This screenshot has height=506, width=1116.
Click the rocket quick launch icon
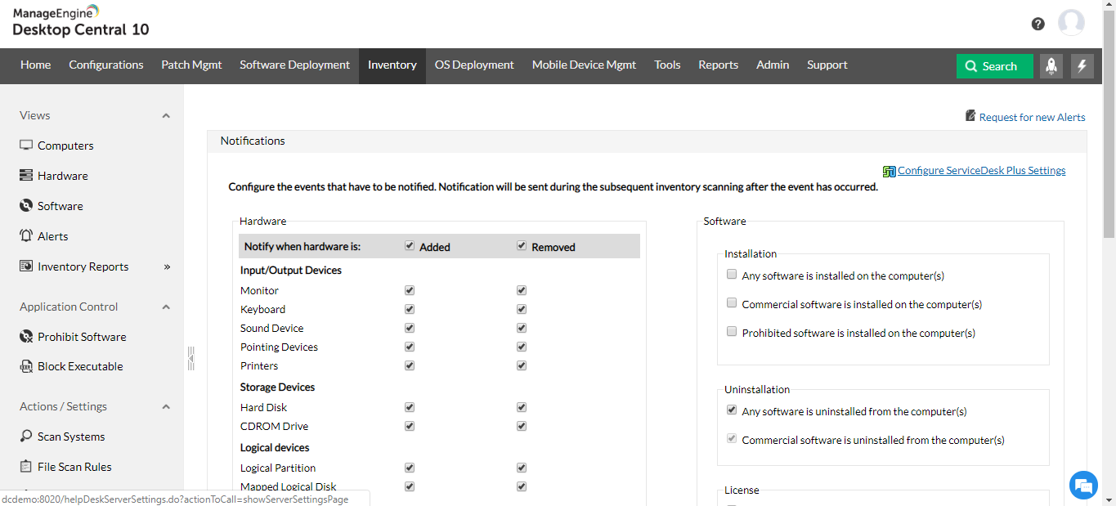[x=1051, y=66]
